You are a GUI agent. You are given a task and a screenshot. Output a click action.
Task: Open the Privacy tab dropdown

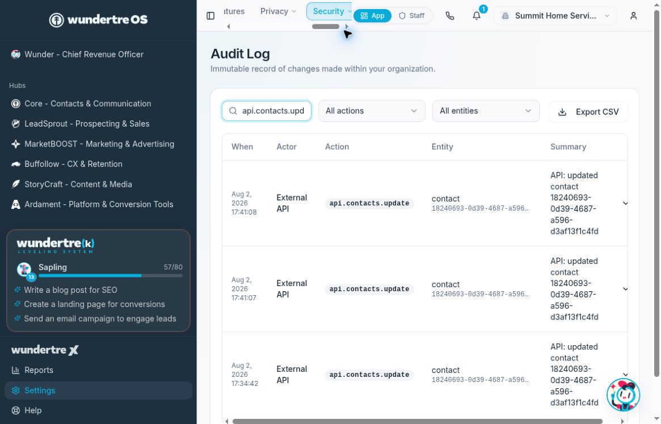pyautogui.click(x=278, y=11)
